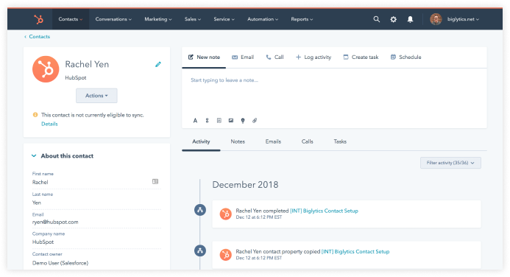Click the December 2018 timeline heading
Image resolution: width=510 pixels, height=277 pixels.
click(x=245, y=185)
